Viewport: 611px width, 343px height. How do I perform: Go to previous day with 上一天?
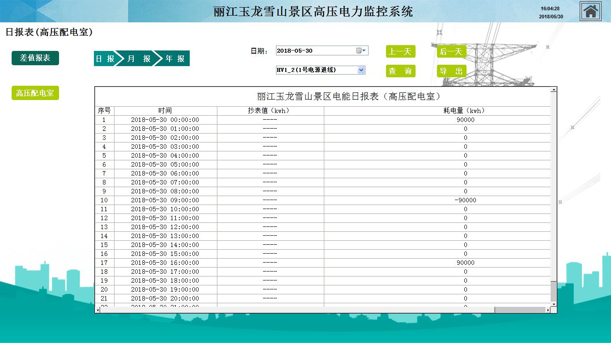(400, 51)
